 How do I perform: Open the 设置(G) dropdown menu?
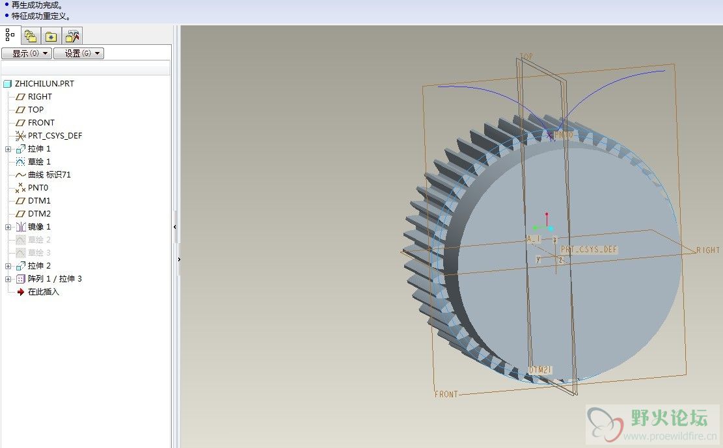coord(79,53)
